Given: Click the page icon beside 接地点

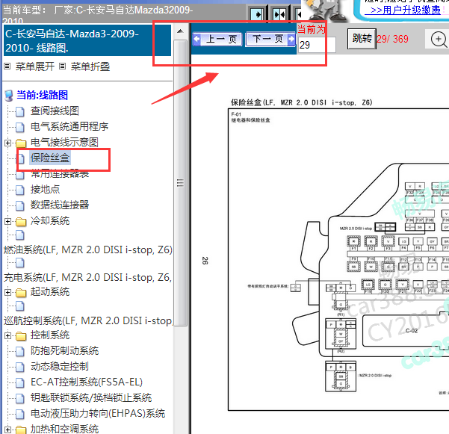Looking at the screenshot, I should pos(20,190).
